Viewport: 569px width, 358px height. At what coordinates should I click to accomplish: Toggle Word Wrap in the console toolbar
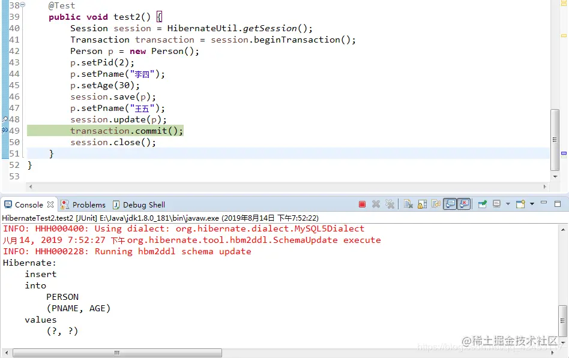pyautogui.click(x=436, y=204)
